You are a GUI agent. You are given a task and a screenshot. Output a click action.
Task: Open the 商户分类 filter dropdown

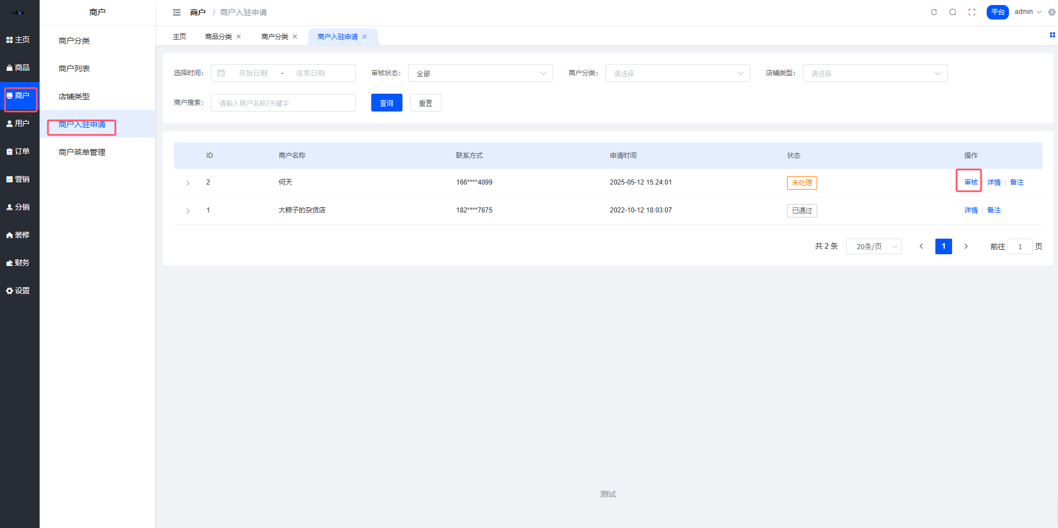(x=677, y=74)
